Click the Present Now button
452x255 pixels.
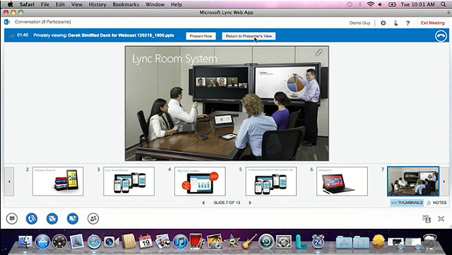coord(201,36)
